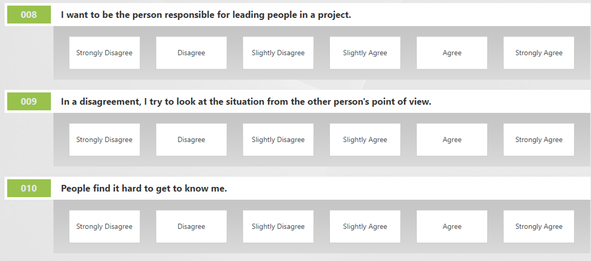Screen dimensions: 591x261
Task: Mark Strongly Agree on question 008
Action: [539, 53]
